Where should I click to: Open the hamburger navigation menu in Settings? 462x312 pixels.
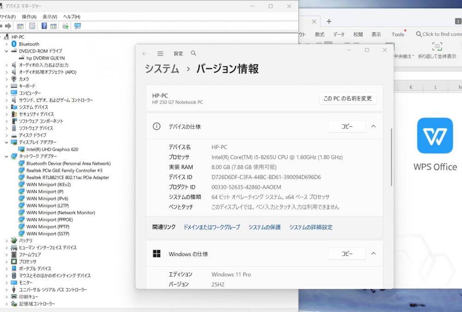tap(160, 54)
